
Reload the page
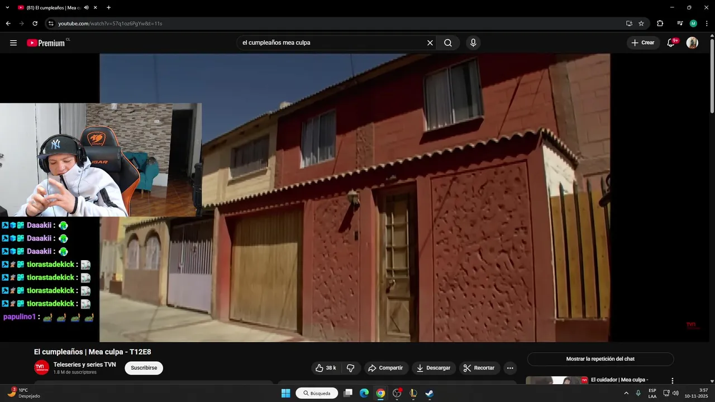(35, 23)
